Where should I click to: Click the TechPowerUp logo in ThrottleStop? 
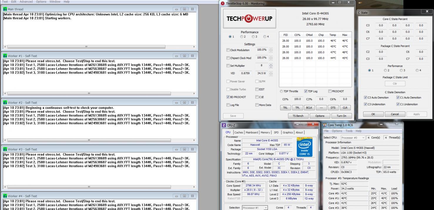249,19
